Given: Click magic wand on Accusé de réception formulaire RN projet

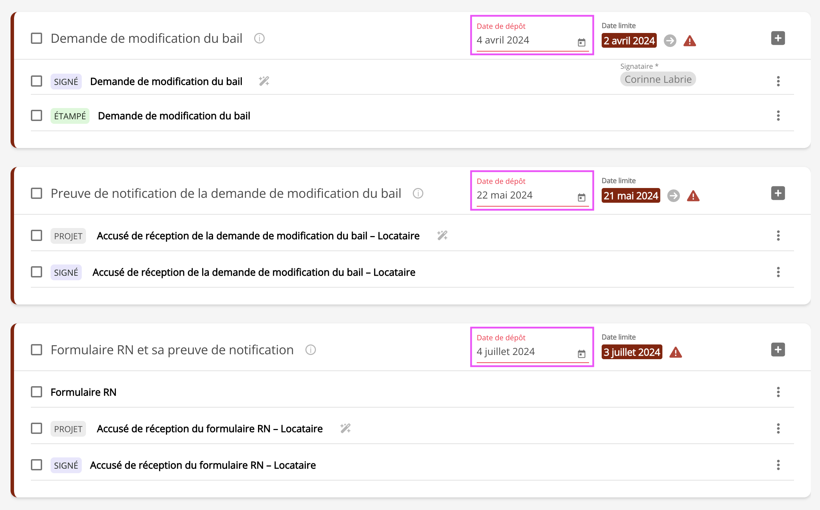Looking at the screenshot, I should [x=345, y=428].
